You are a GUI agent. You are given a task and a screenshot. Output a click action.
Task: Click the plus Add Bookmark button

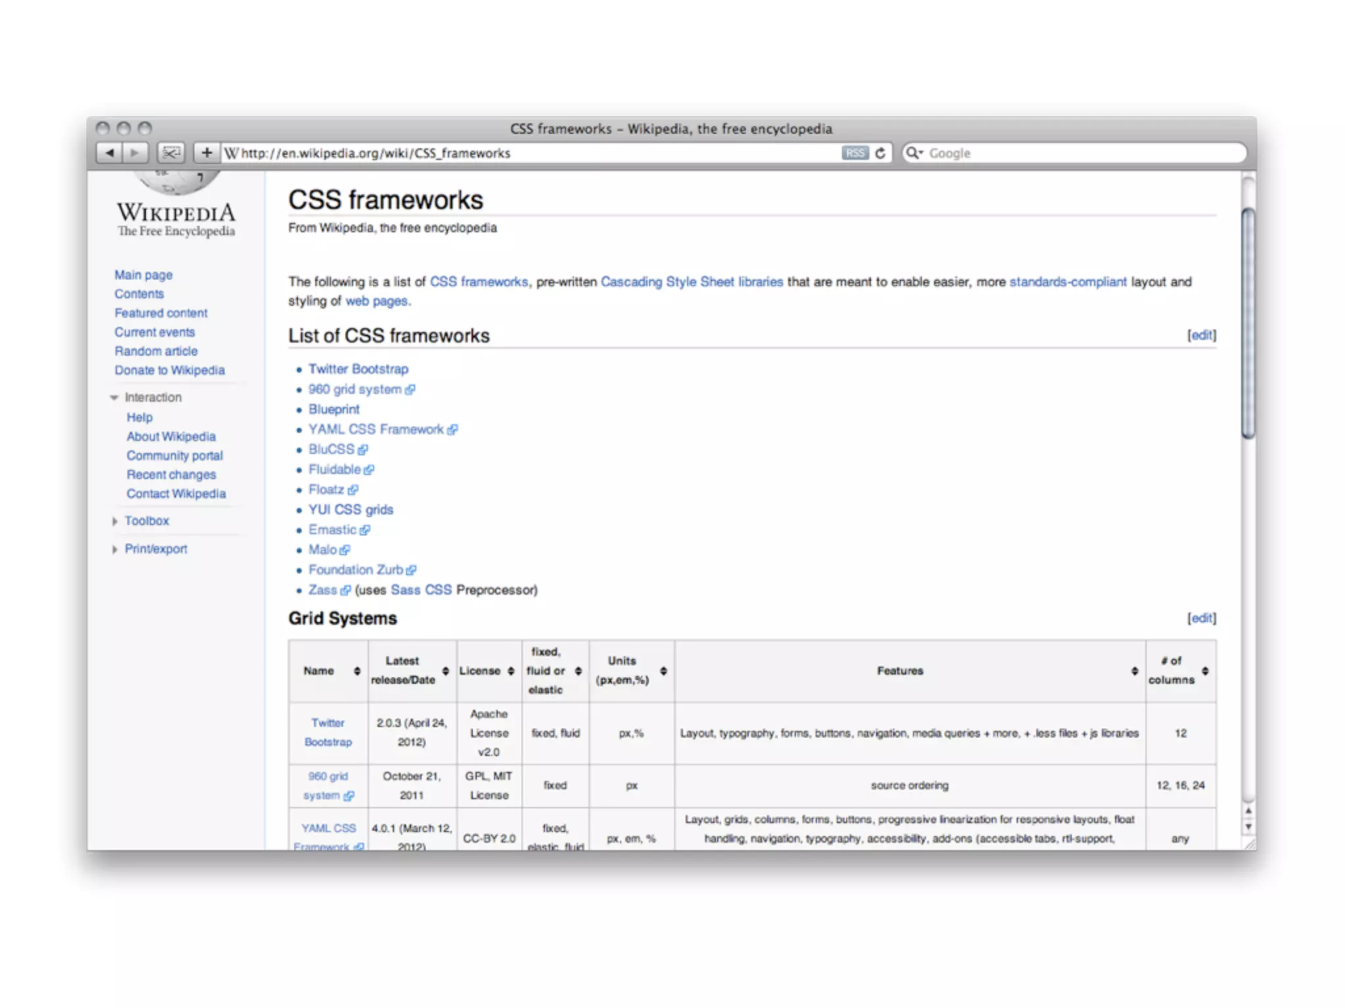click(x=207, y=153)
